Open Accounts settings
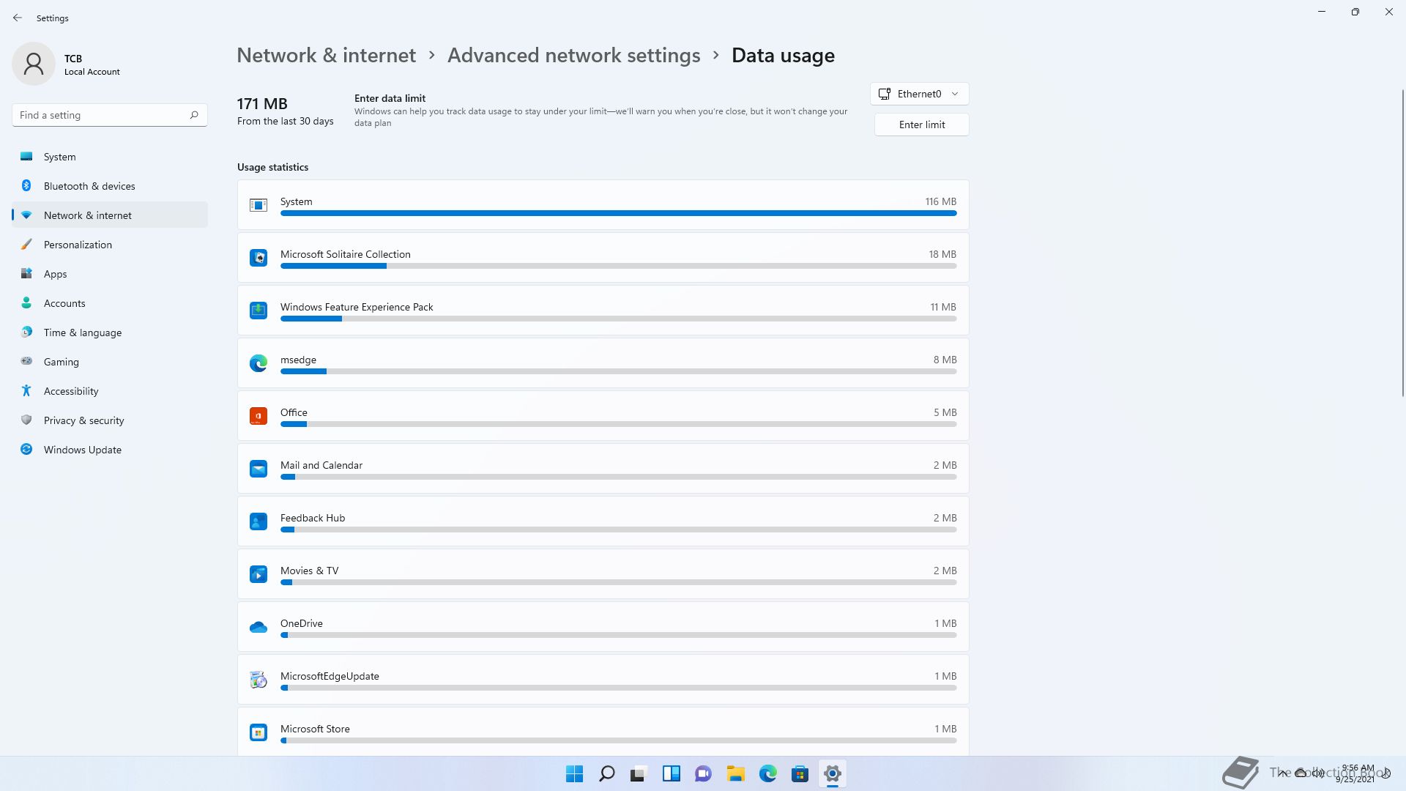Viewport: 1406px width, 791px height. (x=110, y=303)
